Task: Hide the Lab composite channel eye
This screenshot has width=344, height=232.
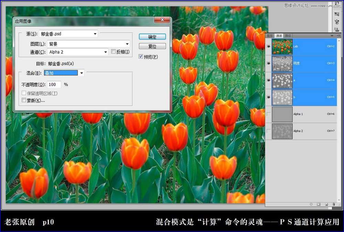Action: 269,46
